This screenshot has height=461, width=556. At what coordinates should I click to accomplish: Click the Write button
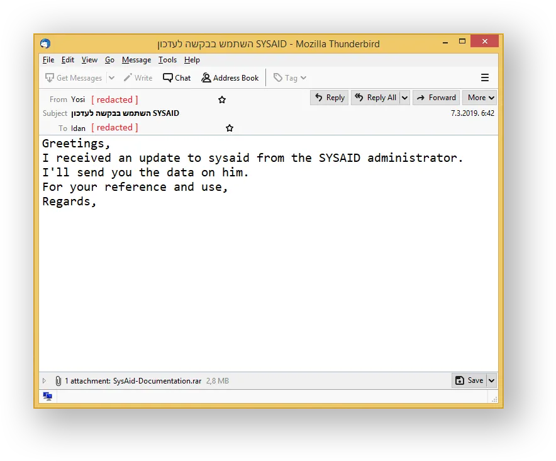pyautogui.click(x=138, y=78)
